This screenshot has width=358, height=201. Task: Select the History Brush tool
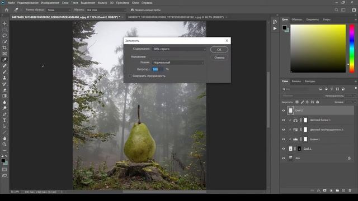(x=4, y=84)
